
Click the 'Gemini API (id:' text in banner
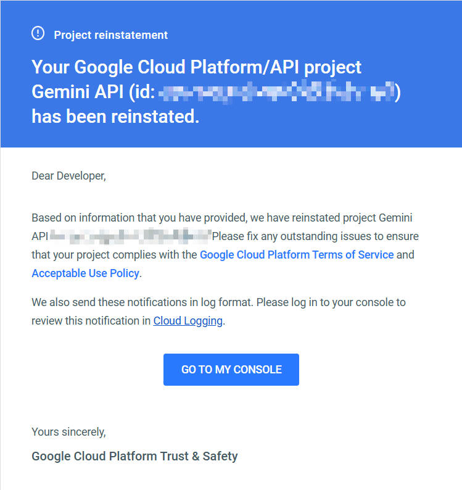pyautogui.click(x=93, y=92)
